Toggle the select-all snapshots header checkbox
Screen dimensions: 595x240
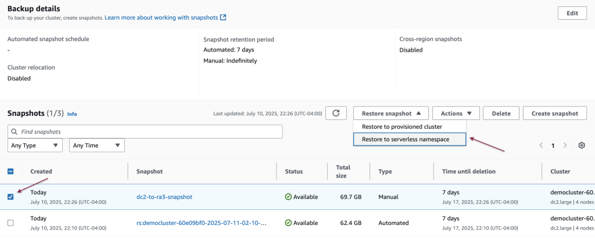click(x=10, y=172)
